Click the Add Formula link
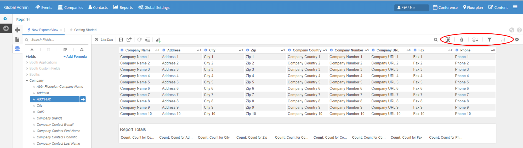 (75, 57)
